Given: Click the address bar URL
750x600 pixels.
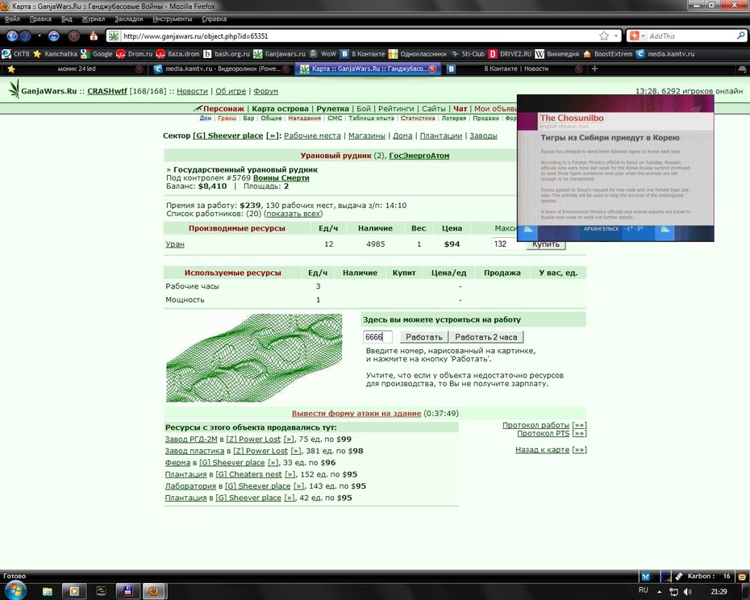Looking at the screenshot, I should (354, 35).
